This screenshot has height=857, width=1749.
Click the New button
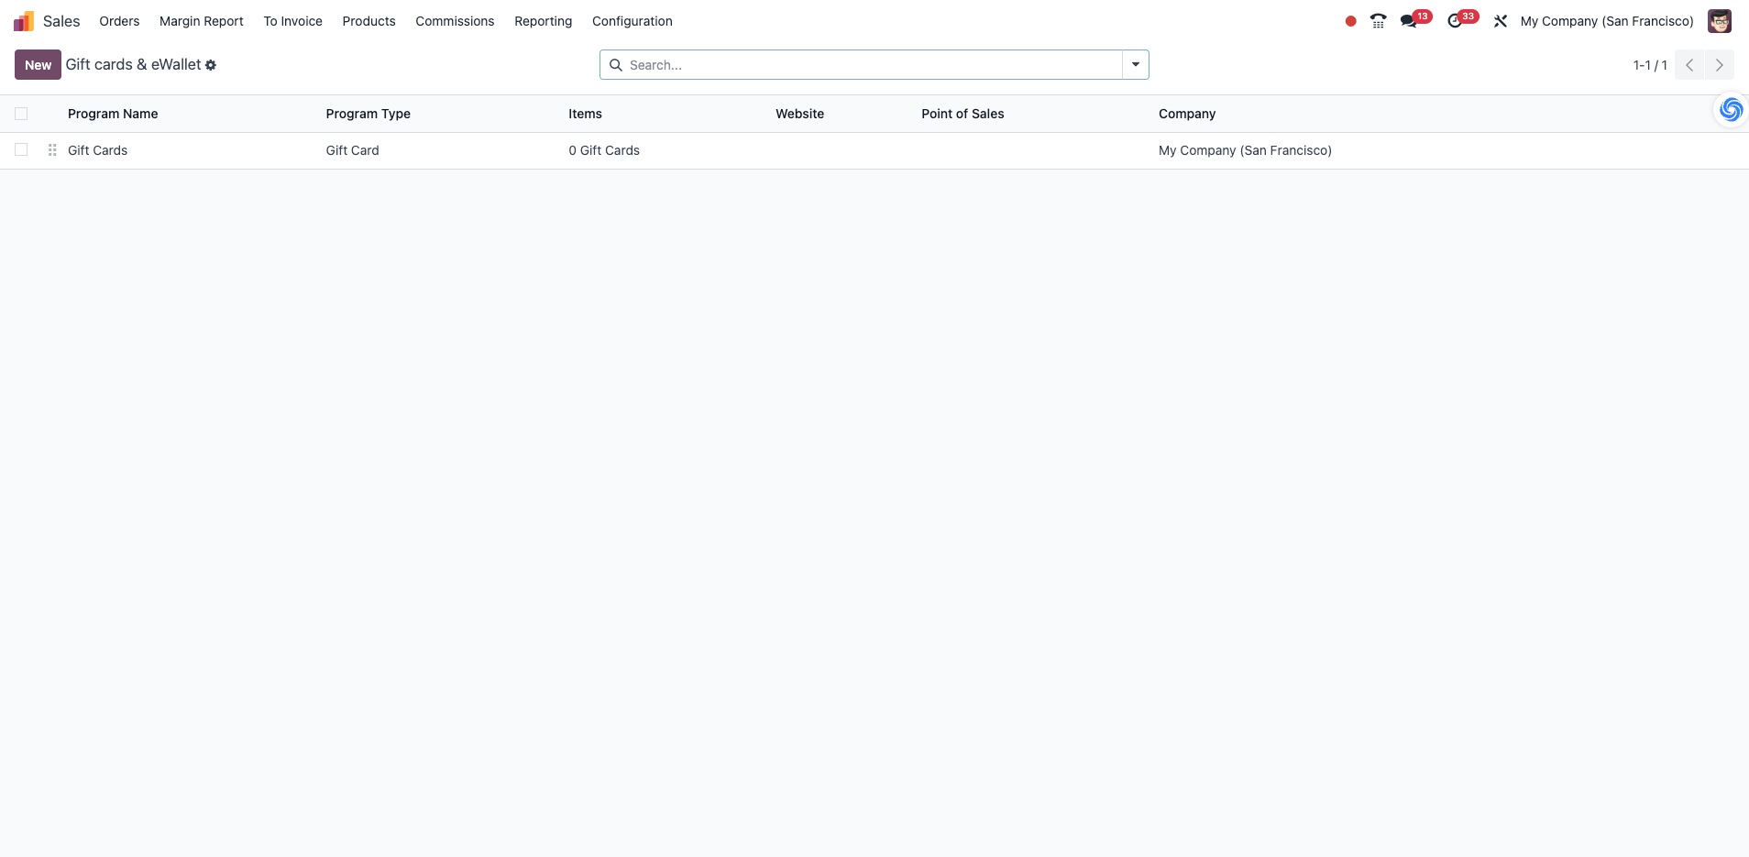(38, 65)
